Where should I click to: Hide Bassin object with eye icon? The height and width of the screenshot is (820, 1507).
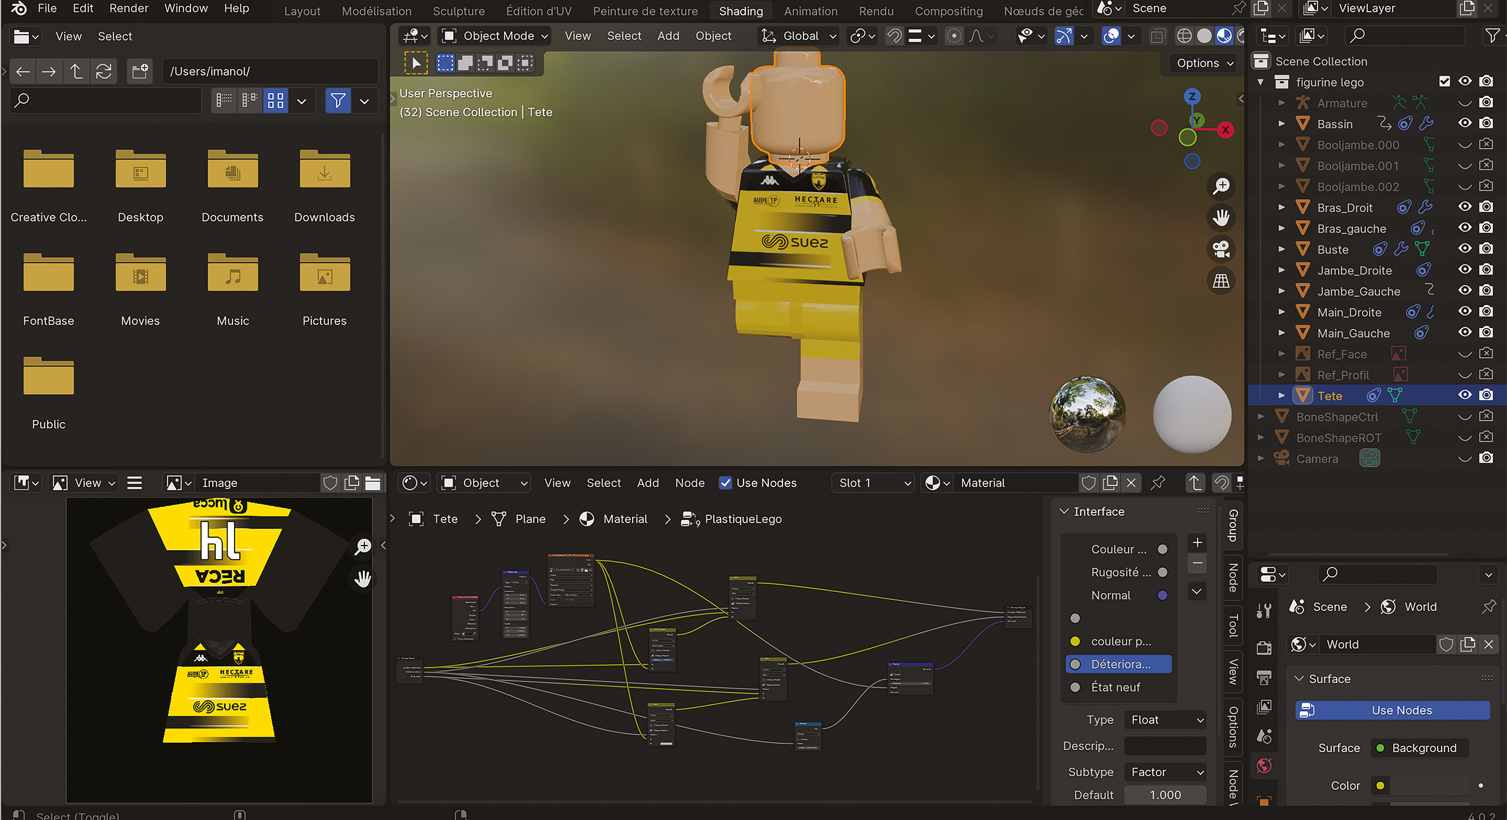click(1465, 123)
